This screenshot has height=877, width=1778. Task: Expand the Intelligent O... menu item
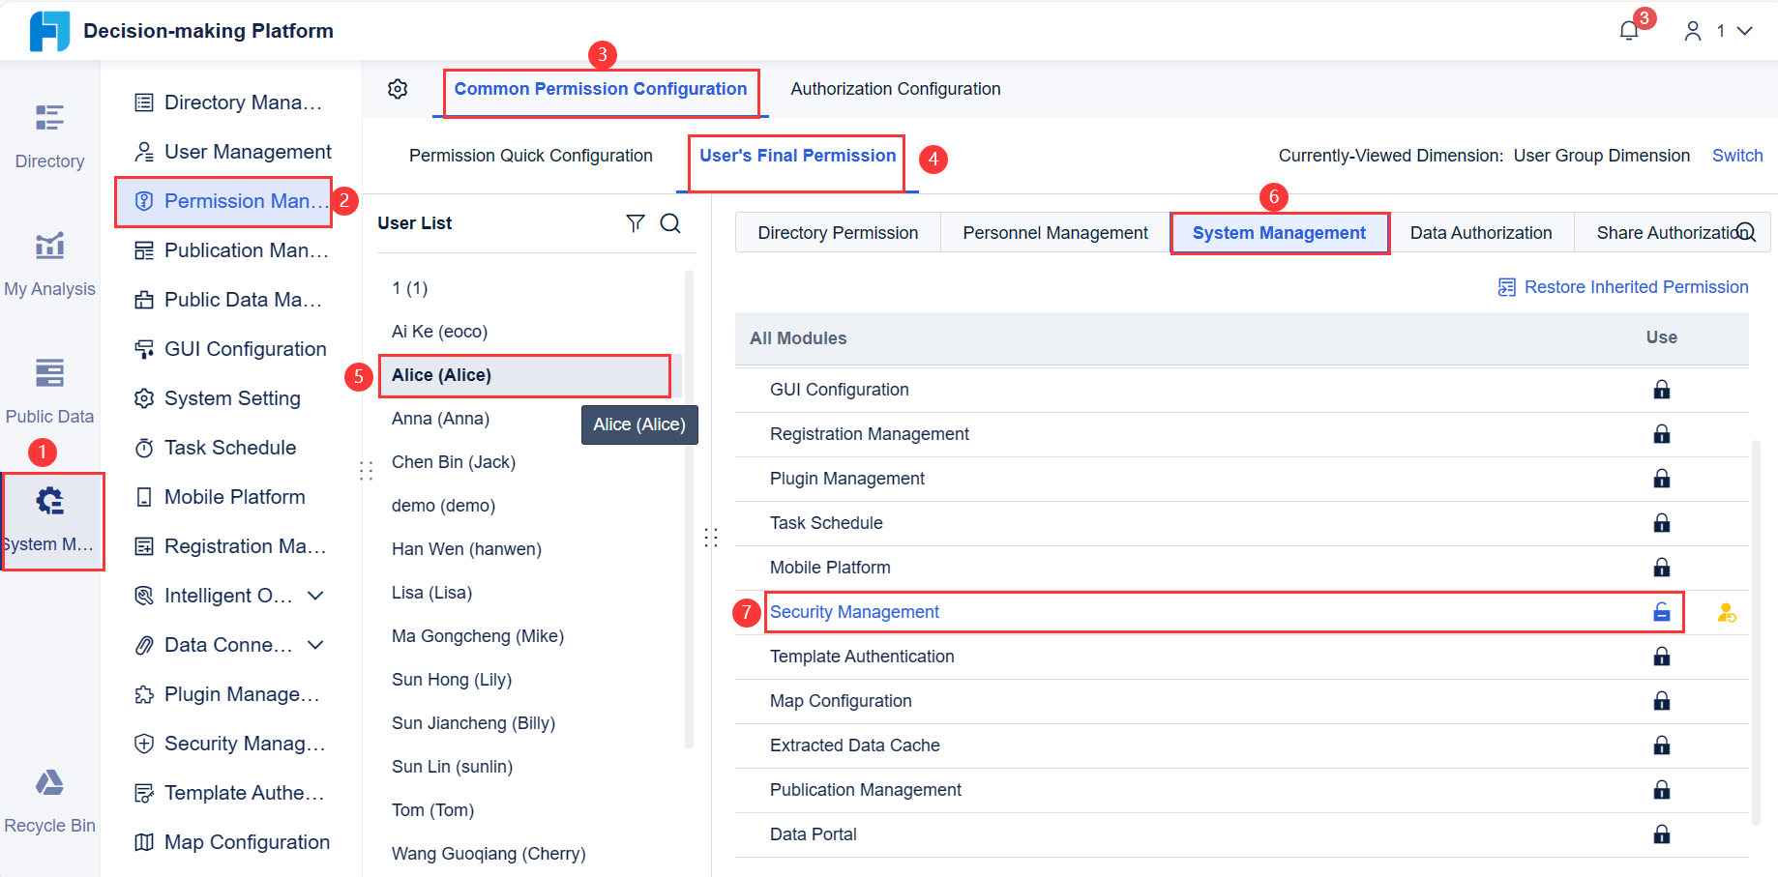pos(315,596)
